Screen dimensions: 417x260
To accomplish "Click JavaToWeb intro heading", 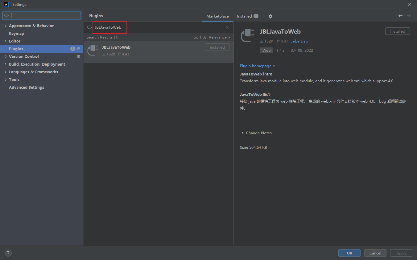I will tap(256, 74).
